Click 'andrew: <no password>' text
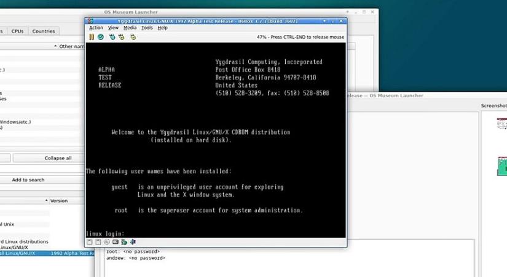Viewport: 507px width, 277px height. [135, 258]
